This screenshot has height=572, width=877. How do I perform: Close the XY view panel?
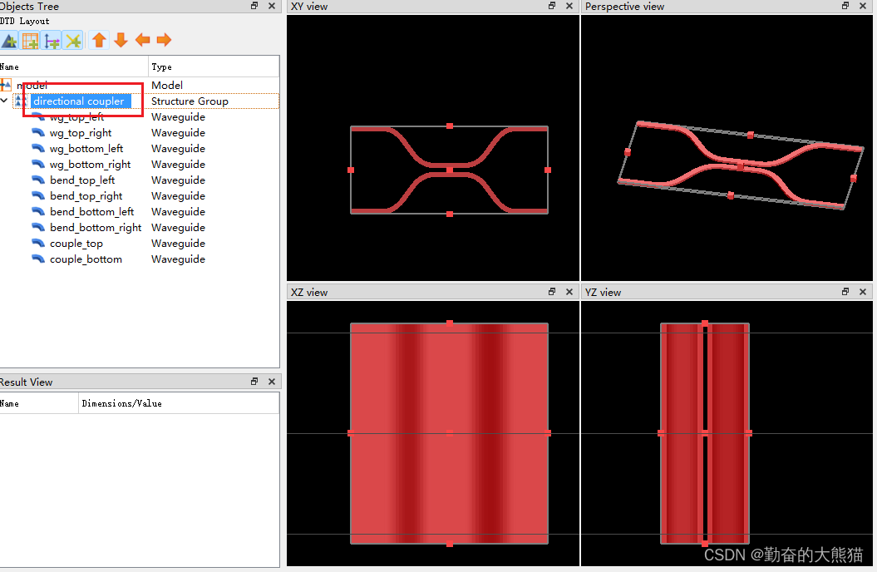tap(569, 6)
